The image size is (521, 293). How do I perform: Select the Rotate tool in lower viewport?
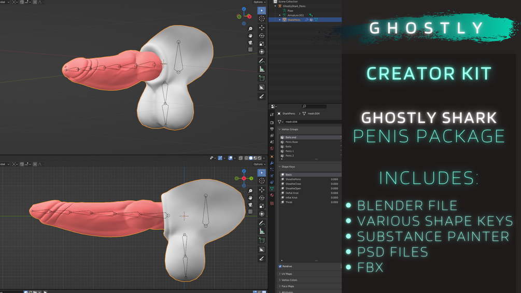pos(262,198)
